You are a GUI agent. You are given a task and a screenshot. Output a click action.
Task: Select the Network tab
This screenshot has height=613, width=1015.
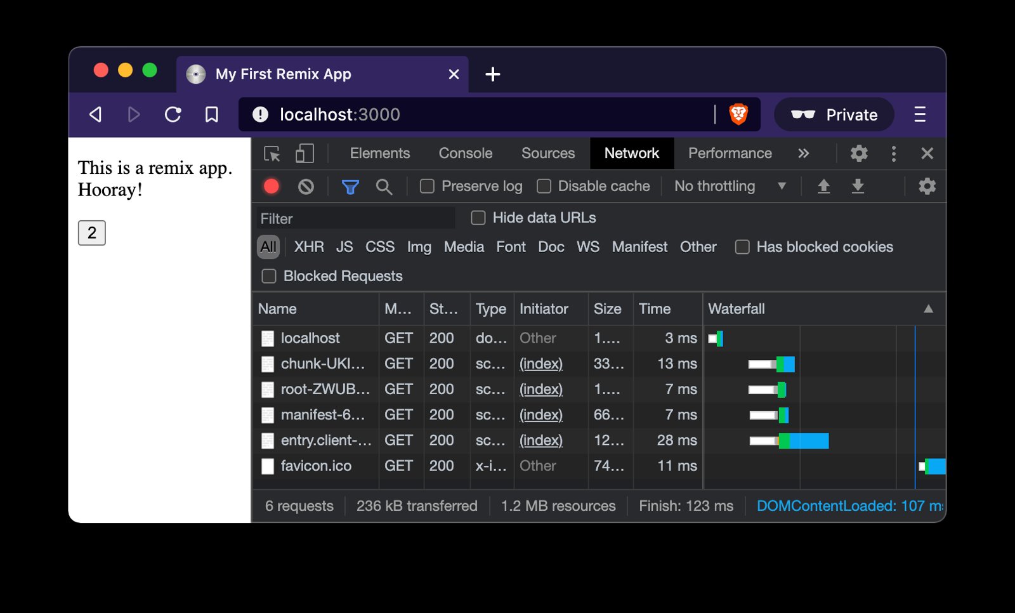coord(632,154)
